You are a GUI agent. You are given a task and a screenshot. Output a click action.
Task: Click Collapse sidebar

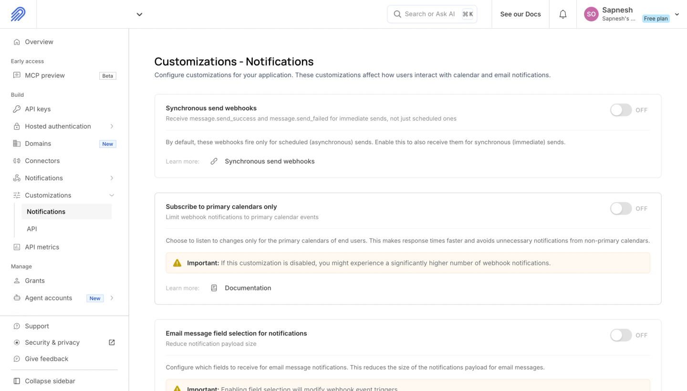tap(50, 381)
